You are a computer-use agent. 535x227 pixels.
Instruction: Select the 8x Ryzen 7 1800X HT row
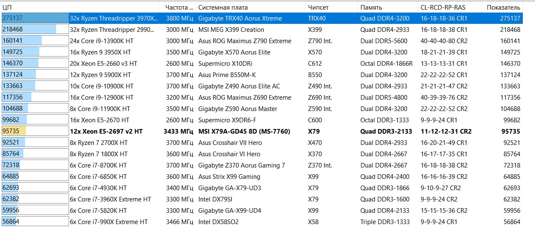[x=262, y=154]
